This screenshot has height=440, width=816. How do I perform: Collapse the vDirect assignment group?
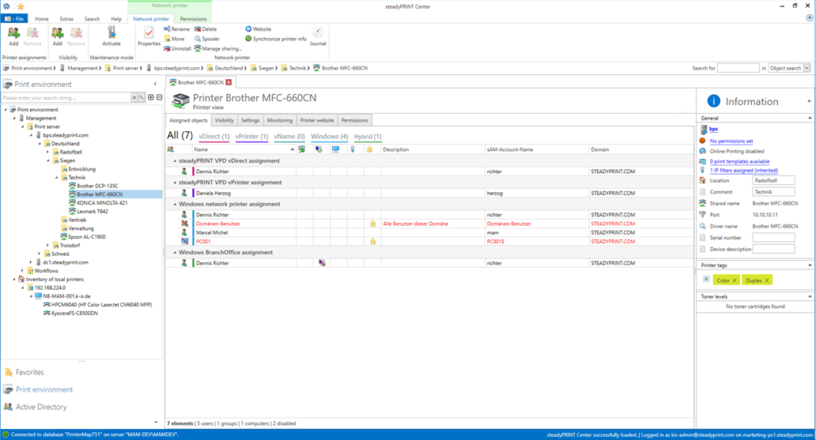(175, 161)
